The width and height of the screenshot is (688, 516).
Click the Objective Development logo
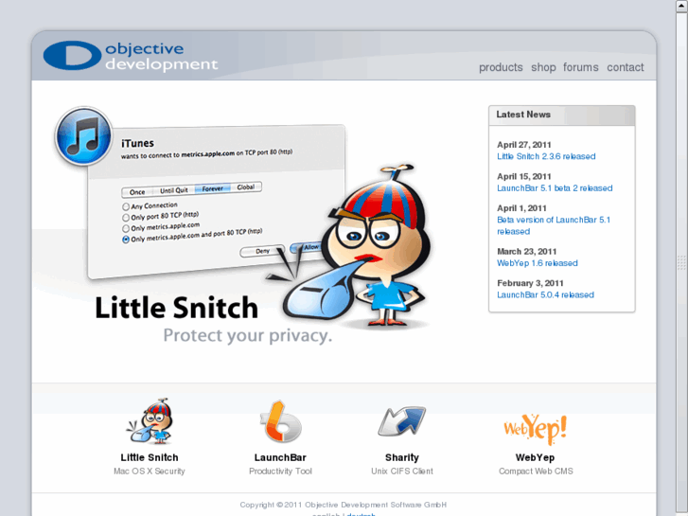(x=131, y=56)
